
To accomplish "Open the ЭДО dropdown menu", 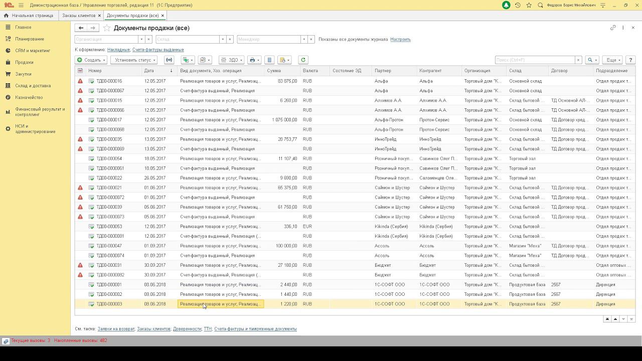I will [x=231, y=60].
